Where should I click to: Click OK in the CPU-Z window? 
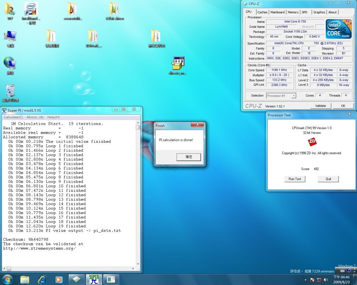[343, 106]
